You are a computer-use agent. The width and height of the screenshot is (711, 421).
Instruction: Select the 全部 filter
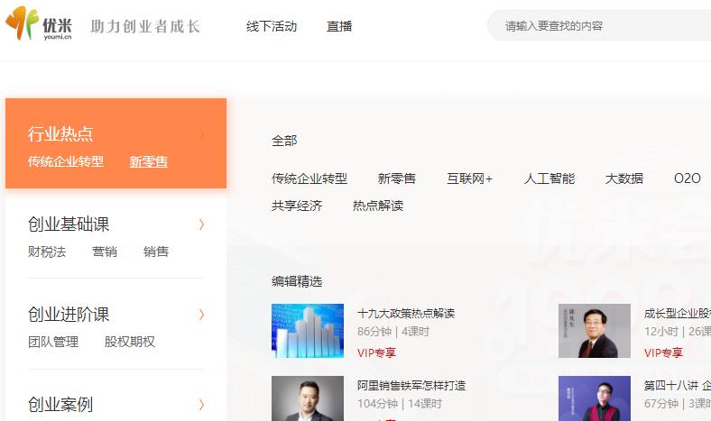click(284, 141)
